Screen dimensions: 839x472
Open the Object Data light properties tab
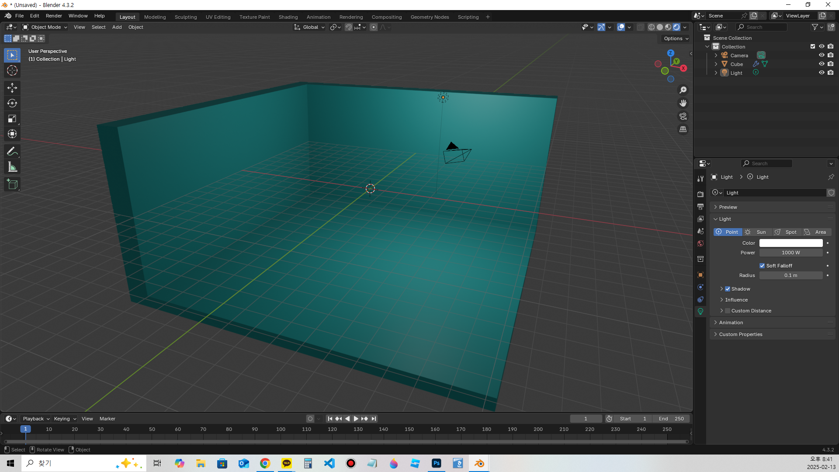click(700, 312)
